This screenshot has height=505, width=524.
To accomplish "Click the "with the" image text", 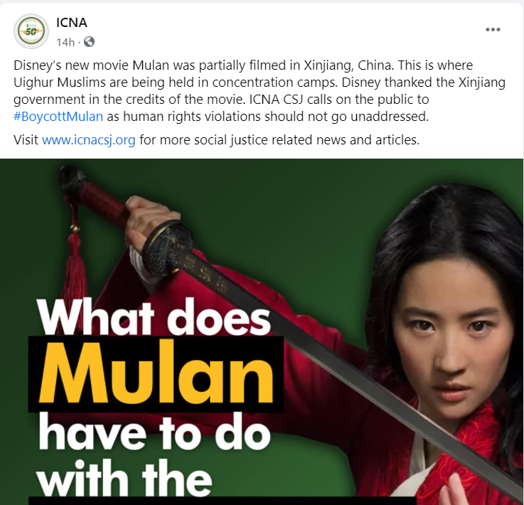I will [124, 478].
